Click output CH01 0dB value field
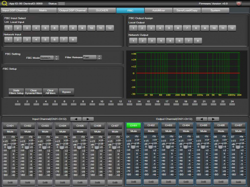The height and width of the screenshot is (187, 250). click(x=133, y=182)
